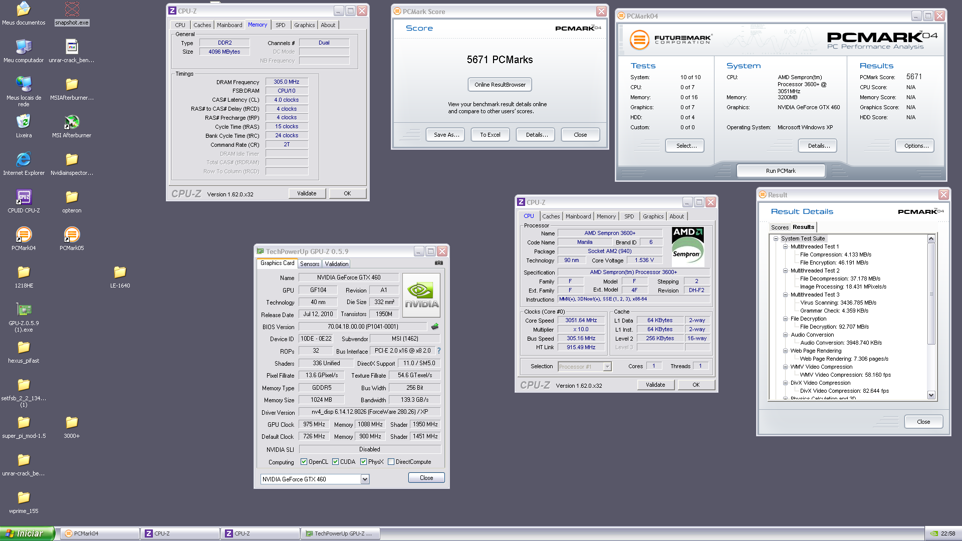Click Select... under Tests in PCMark04
Viewport: 962px width, 541px height.
coord(685,146)
